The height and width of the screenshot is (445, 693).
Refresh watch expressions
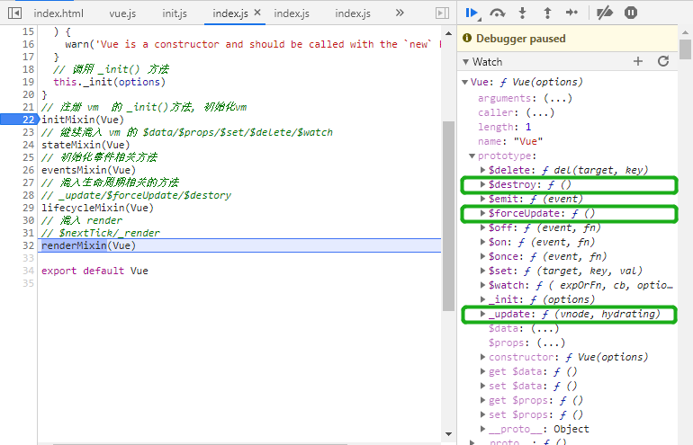click(x=663, y=61)
